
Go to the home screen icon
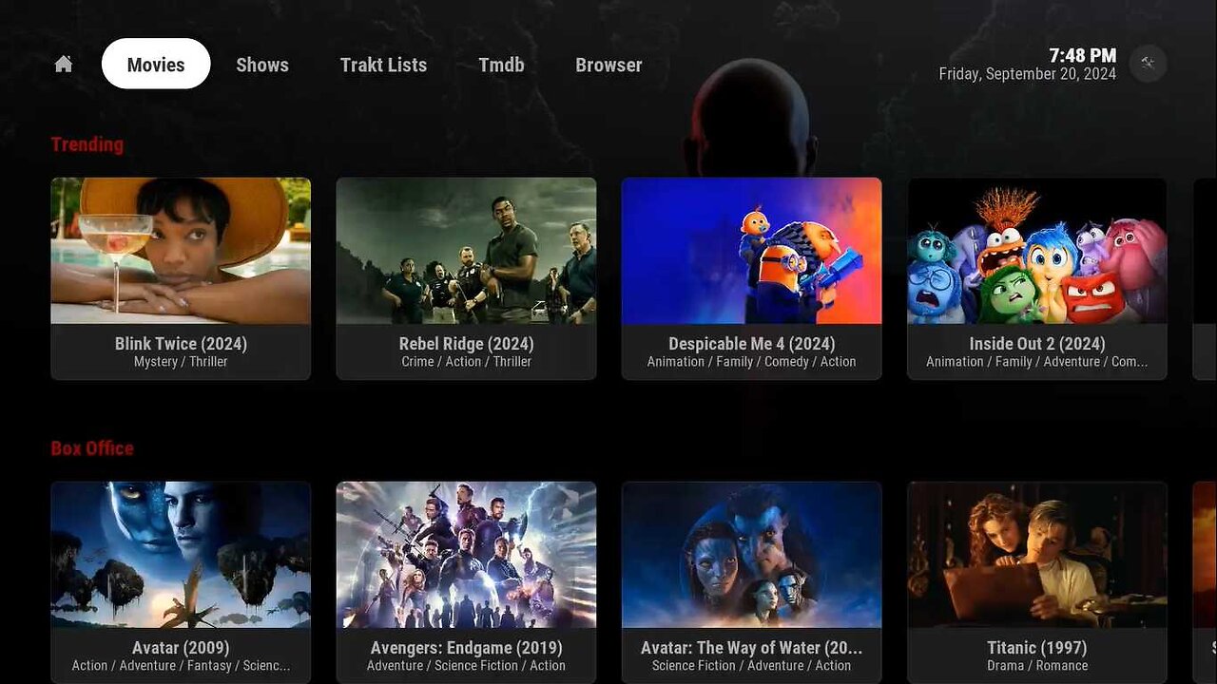[x=64, y=65]
